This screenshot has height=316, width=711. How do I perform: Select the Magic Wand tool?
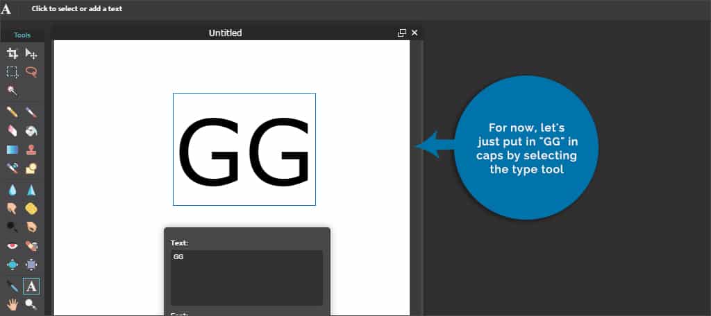12,91
